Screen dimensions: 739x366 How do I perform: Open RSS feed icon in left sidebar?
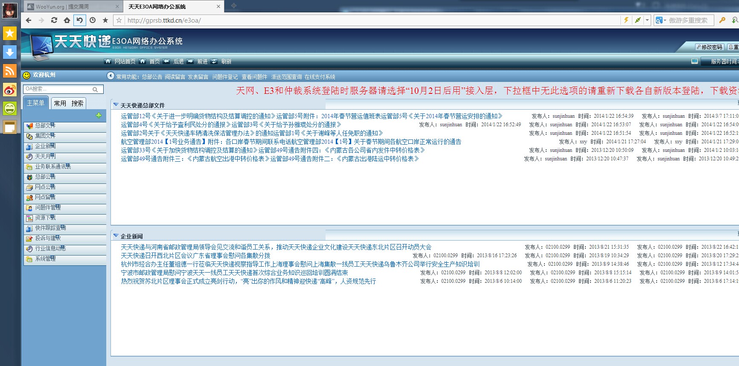click(10, 70)
